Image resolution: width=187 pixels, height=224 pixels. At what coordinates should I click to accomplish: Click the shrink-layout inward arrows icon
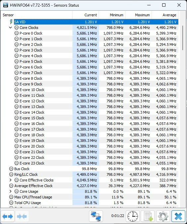[x=22, y=217]
